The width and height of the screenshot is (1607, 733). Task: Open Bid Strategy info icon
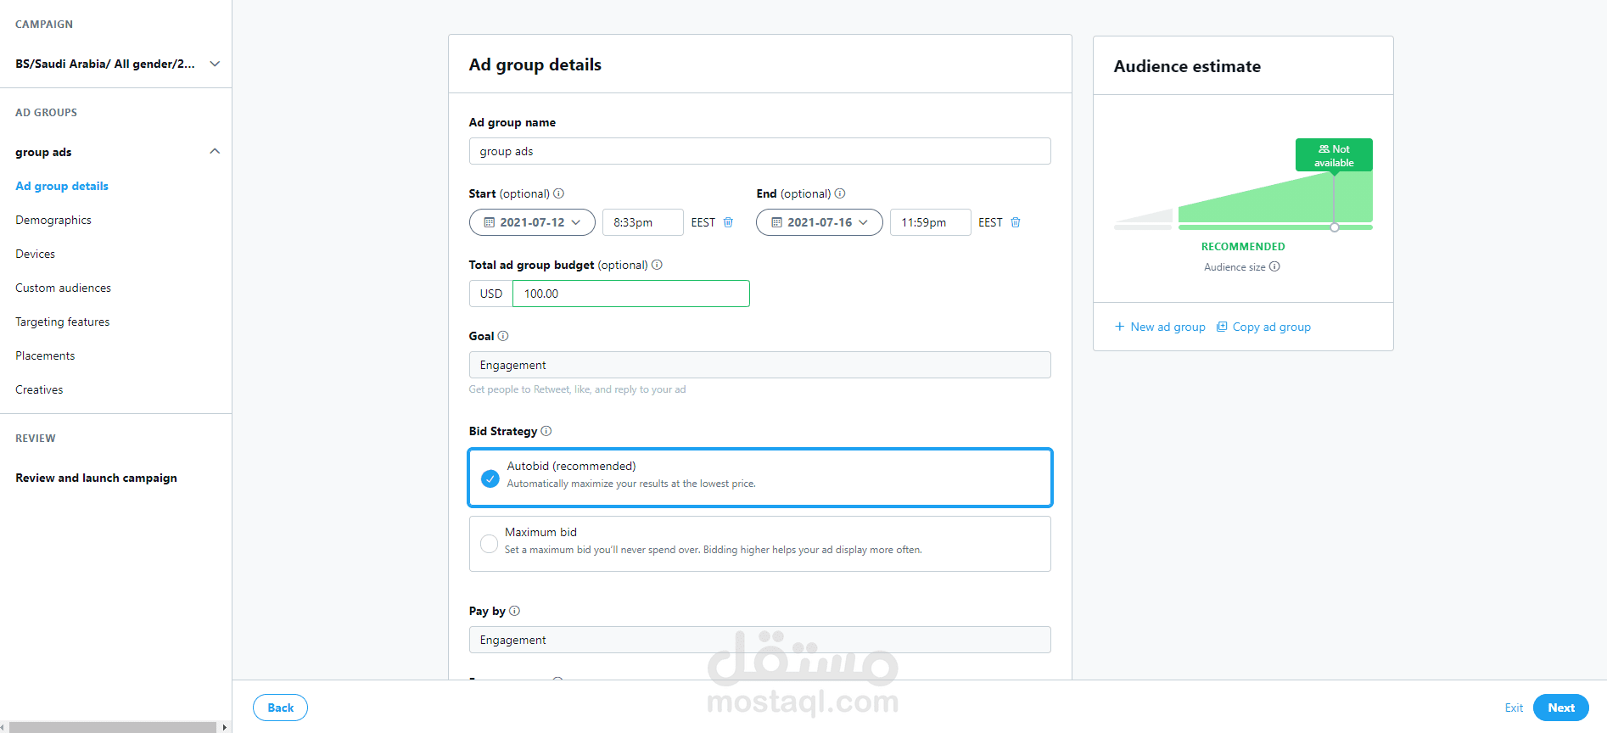tap(546, 431)
